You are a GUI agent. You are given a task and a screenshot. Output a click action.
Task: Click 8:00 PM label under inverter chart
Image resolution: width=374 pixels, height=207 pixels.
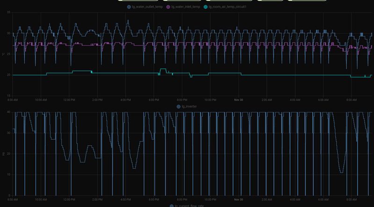pos(182,200)
